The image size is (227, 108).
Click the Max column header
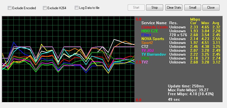click(205, 23)
